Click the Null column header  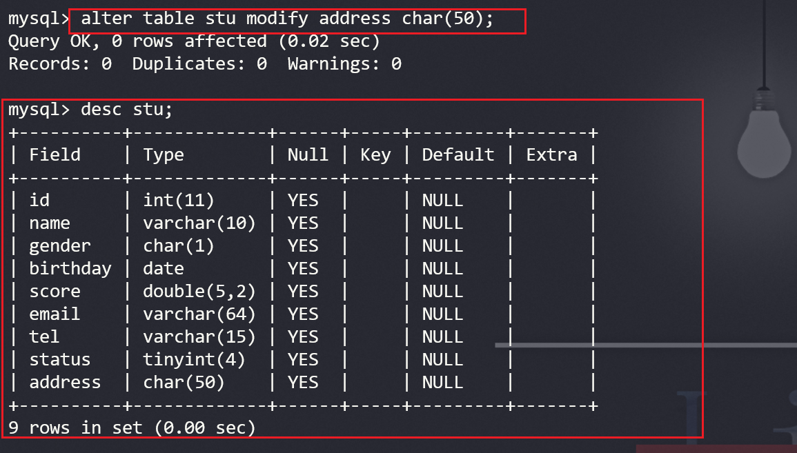click(x=308, y=155)
